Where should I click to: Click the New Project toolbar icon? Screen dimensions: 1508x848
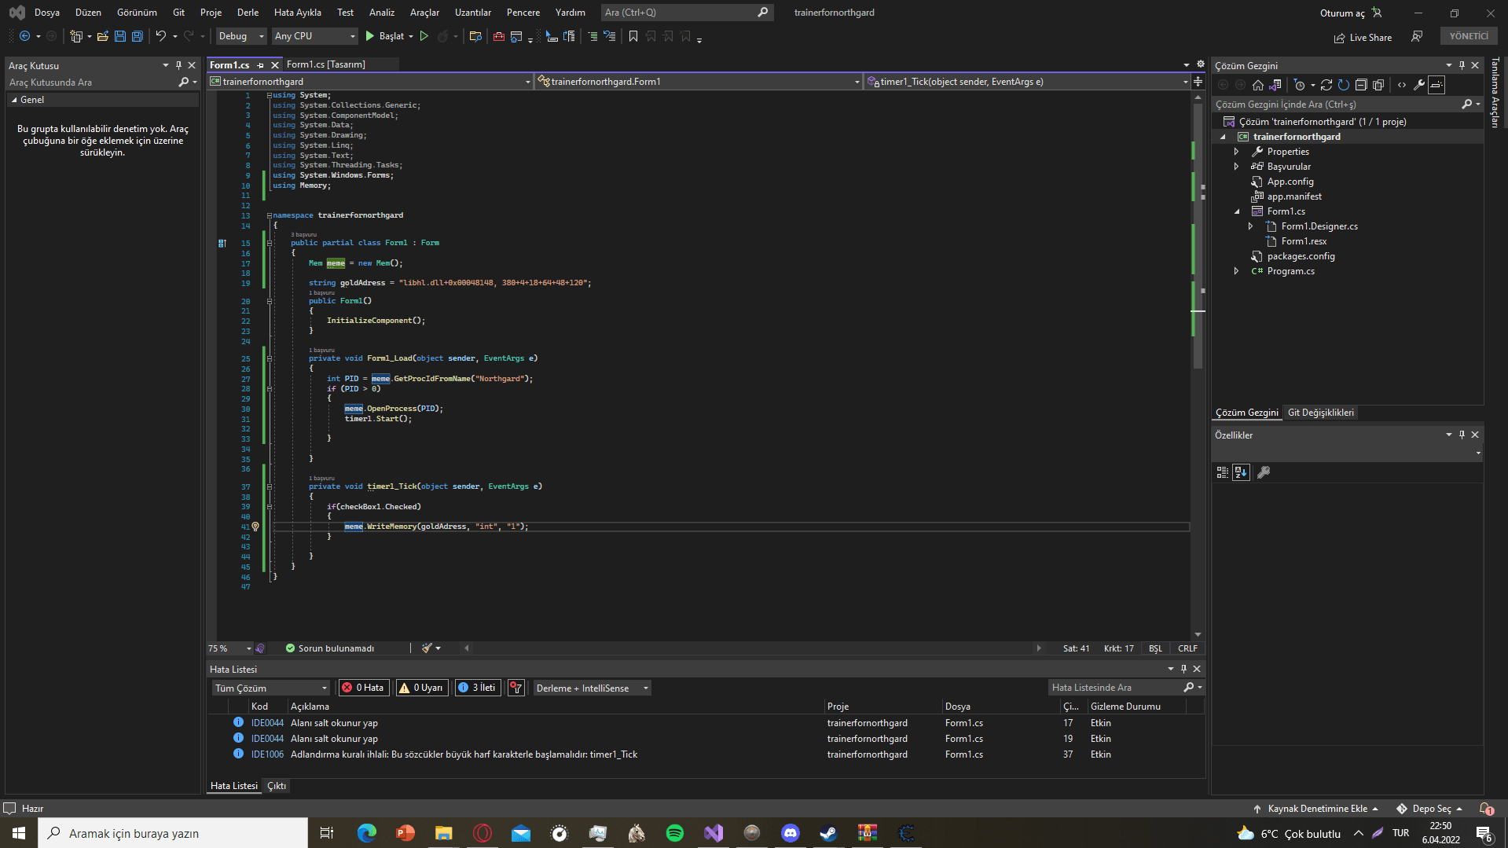click(x=76, y=36)
